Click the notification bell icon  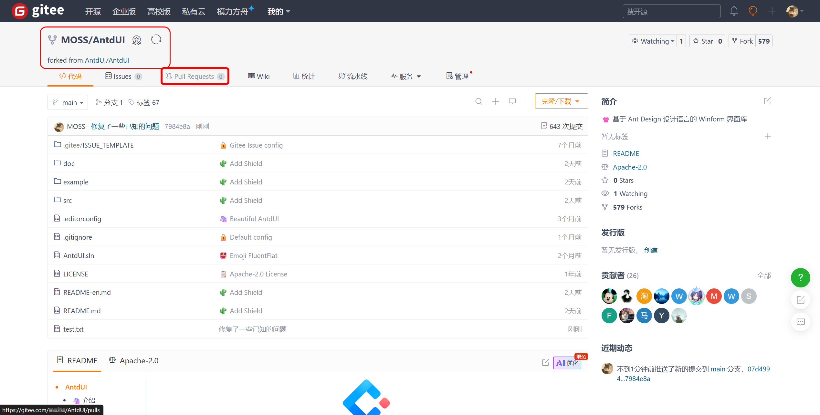[734, 11]
